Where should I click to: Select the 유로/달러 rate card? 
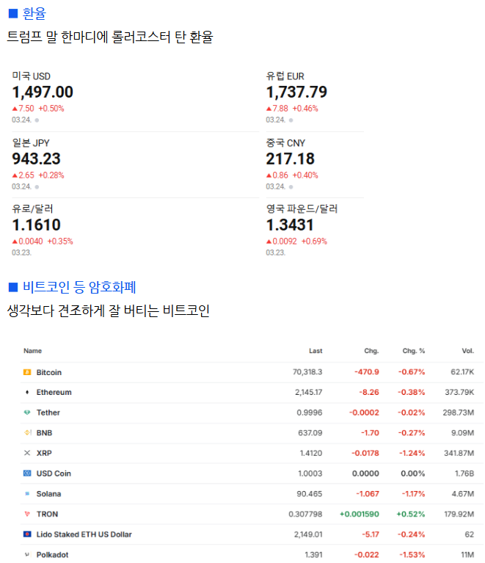coord(37,225)
